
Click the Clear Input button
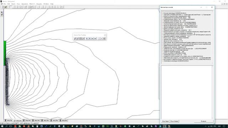pos(165,121)
